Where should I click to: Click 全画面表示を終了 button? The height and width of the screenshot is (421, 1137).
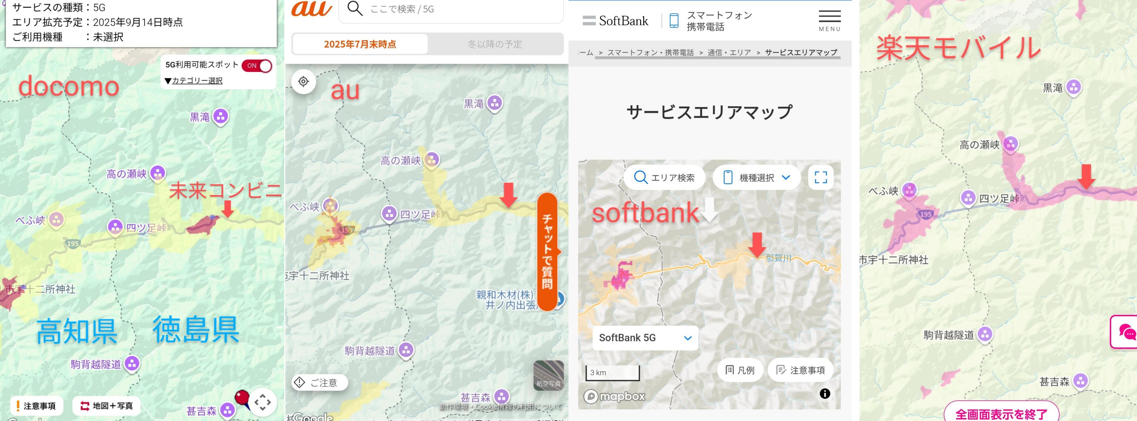(1001, 414)
